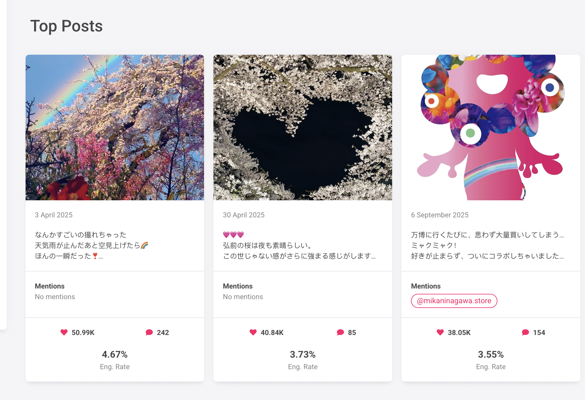The image size is (585, 400).
Task: Click comment bubble icon beside 85
Action: point(340,332)
